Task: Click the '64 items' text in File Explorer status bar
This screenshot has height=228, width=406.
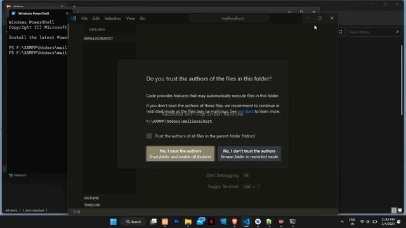Action: pyautogui.click(x=11, y=210)
